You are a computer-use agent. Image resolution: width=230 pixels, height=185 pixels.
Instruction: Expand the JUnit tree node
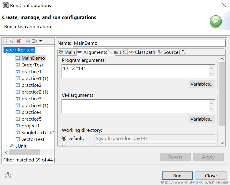click(x=6, y=146)
